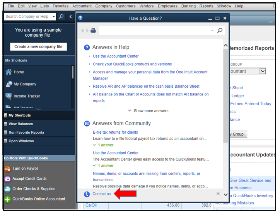
Task: Click the Contact us link
Action: [101, 194]
